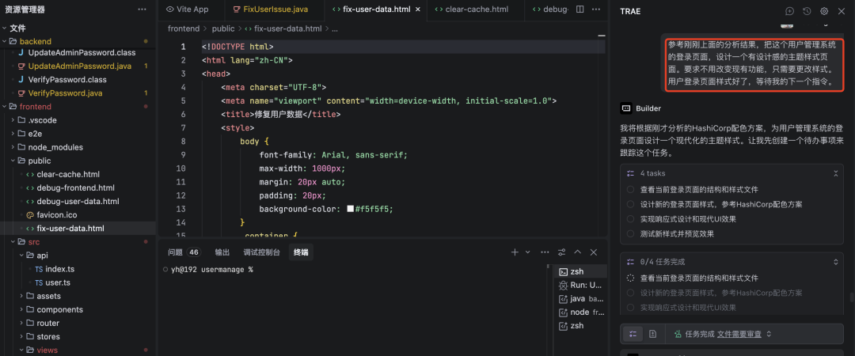Image resolution: width=855 pixels, height=356 pixels.
Task: Select the 终端 terminal tab
Action: click(301, 252)
